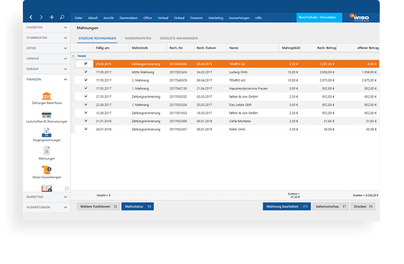Click Weitere Funktionen F2 button
404x264 pixels.
(98, 207)
